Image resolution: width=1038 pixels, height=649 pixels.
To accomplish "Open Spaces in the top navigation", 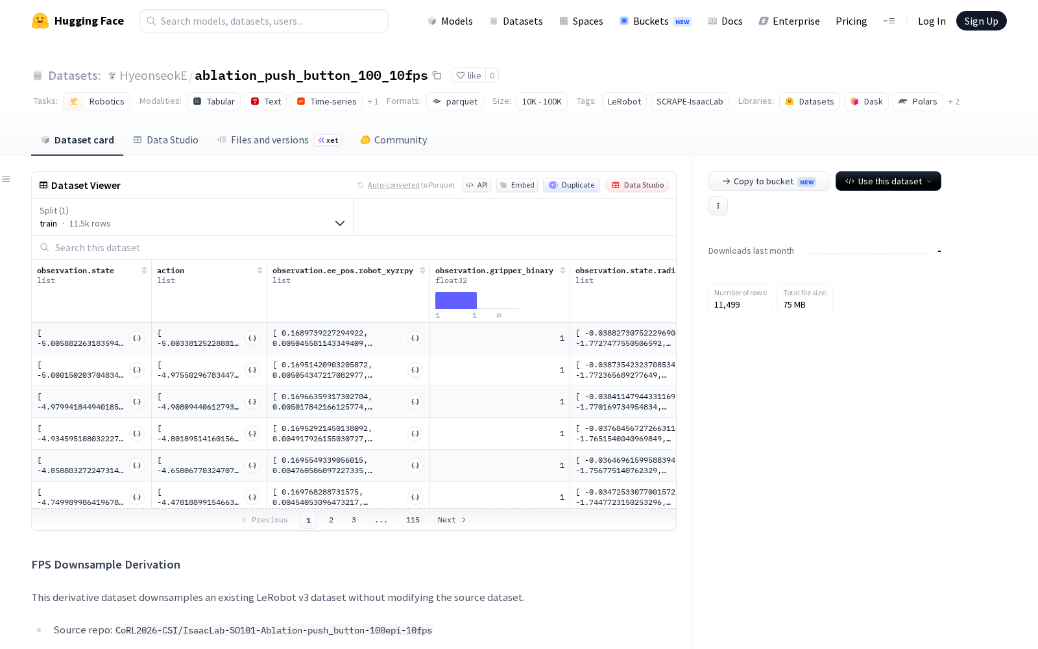I will [581, 21].
